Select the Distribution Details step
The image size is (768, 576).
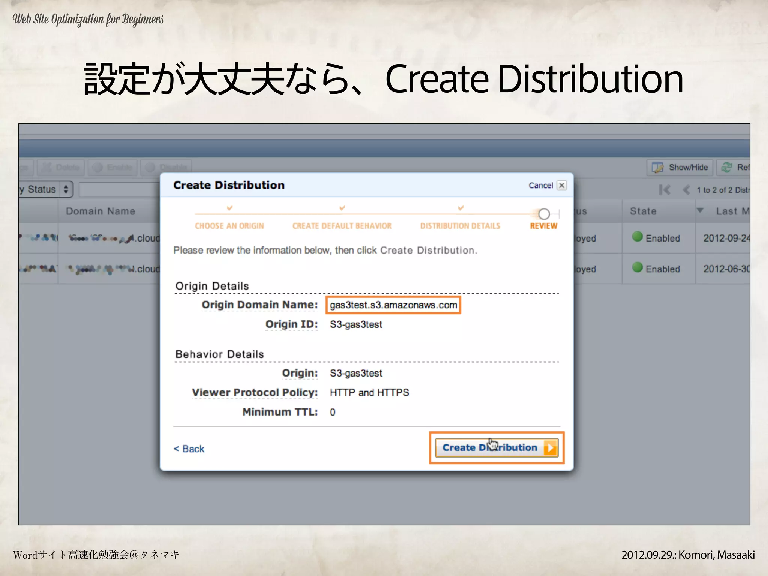pyautogui.click(x=460, y=226)
